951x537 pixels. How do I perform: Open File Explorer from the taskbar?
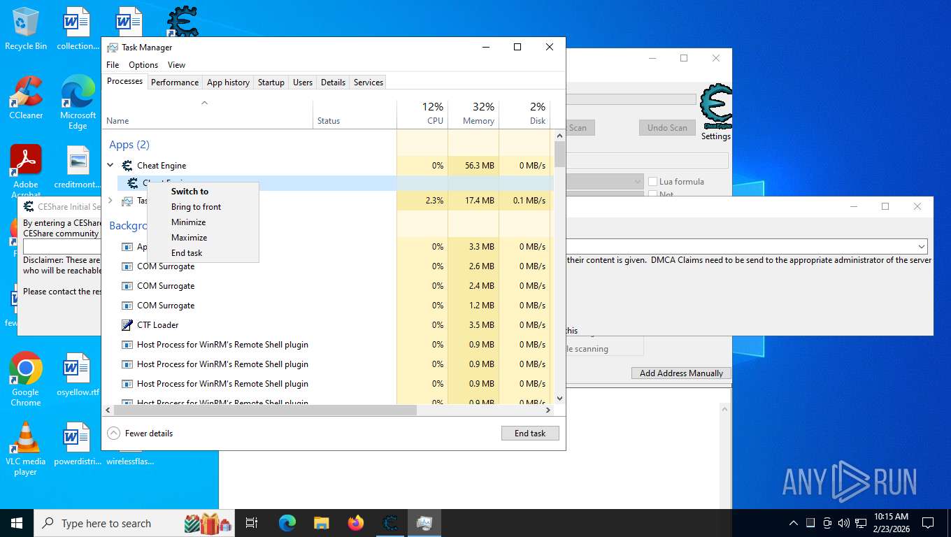322,523
